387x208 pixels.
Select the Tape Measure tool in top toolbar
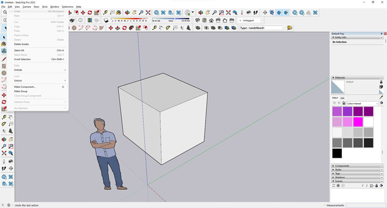tap(105, 13)
